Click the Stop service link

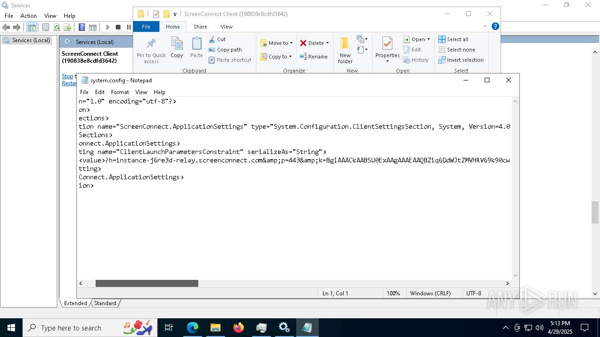click(x=67, y=76)
